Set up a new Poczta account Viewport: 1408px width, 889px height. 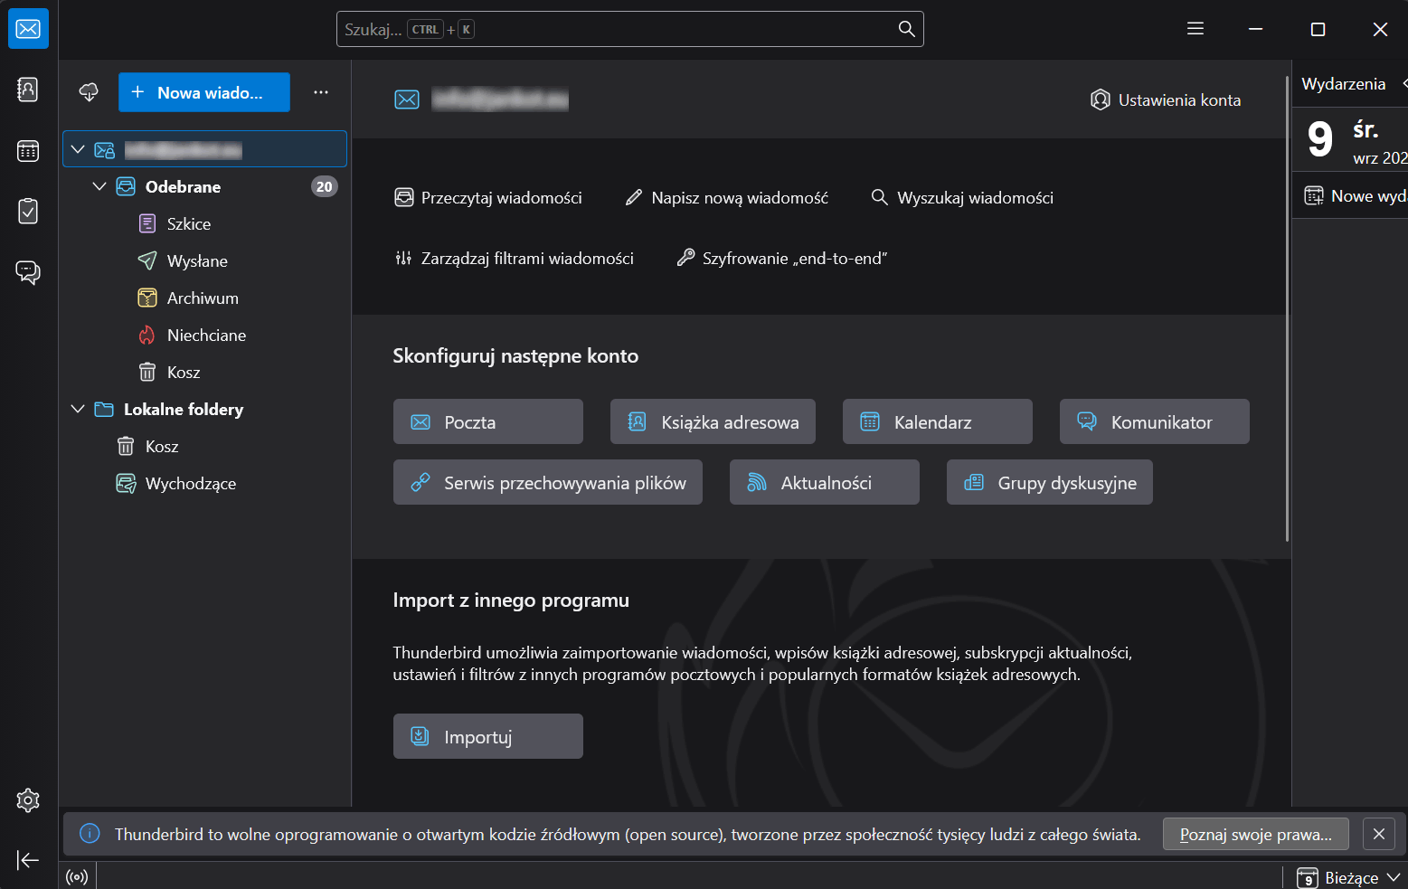(x=488, y=421)
